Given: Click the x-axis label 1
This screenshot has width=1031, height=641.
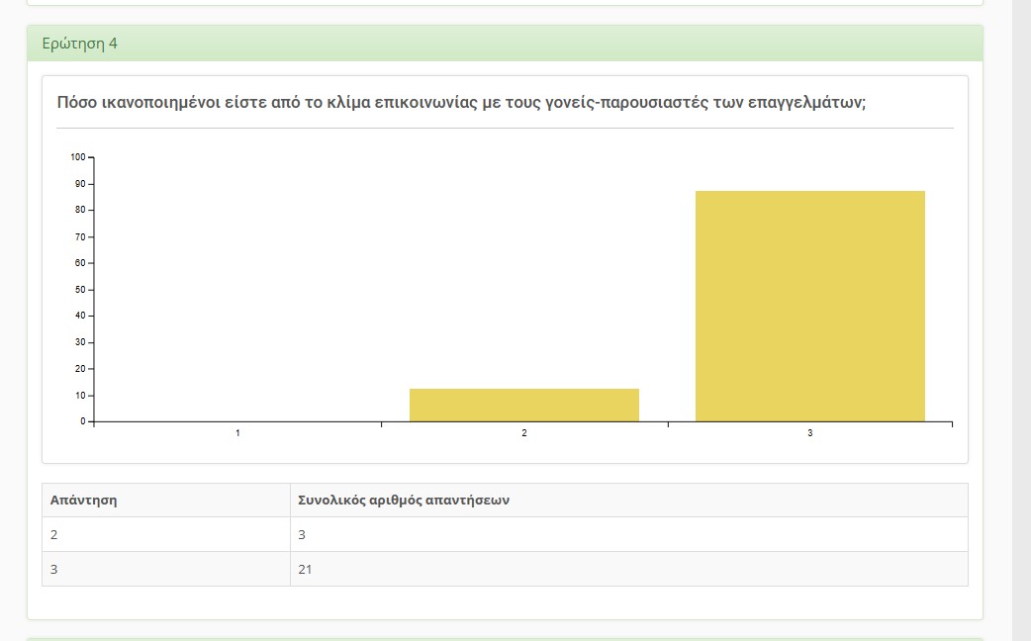Looking at the screenshot, I should coord(237,433).
